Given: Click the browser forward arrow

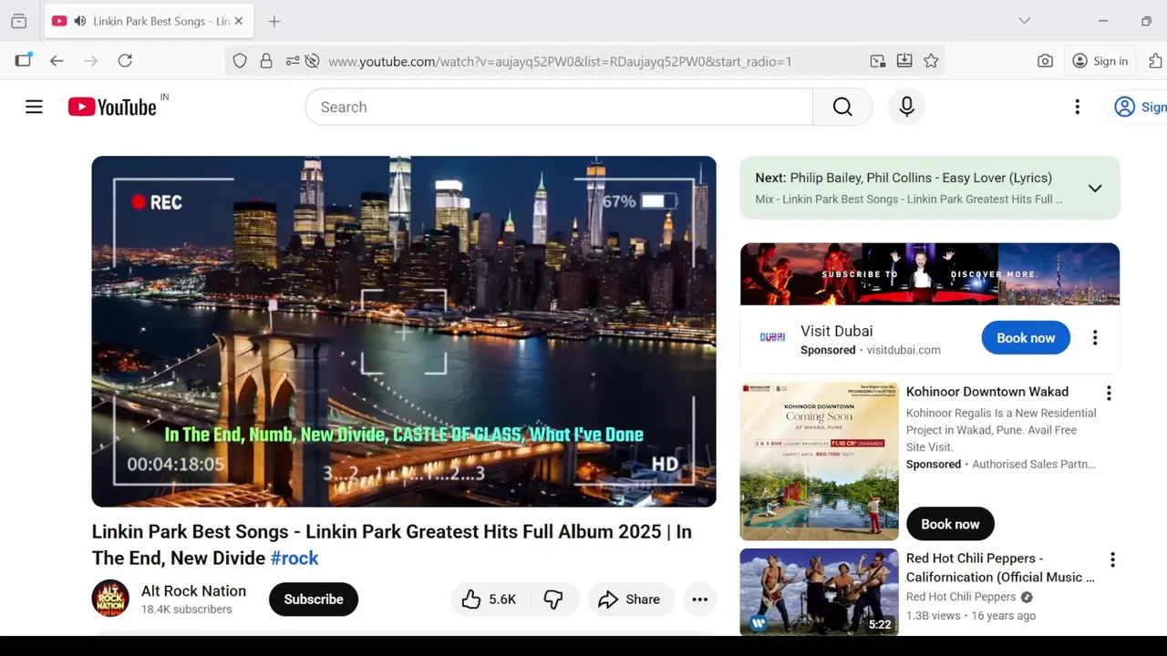Looking at the screenshot, I should point(90,61).
